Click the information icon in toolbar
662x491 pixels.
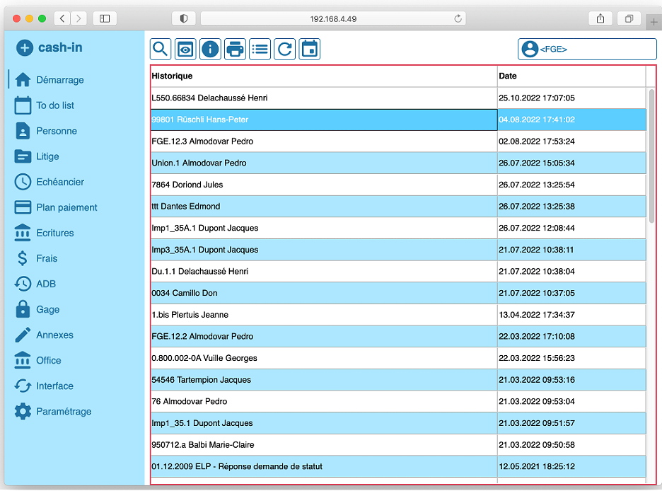pos(210,49)
